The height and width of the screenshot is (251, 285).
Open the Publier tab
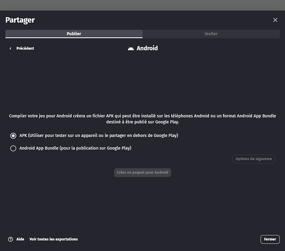(74, 34)
